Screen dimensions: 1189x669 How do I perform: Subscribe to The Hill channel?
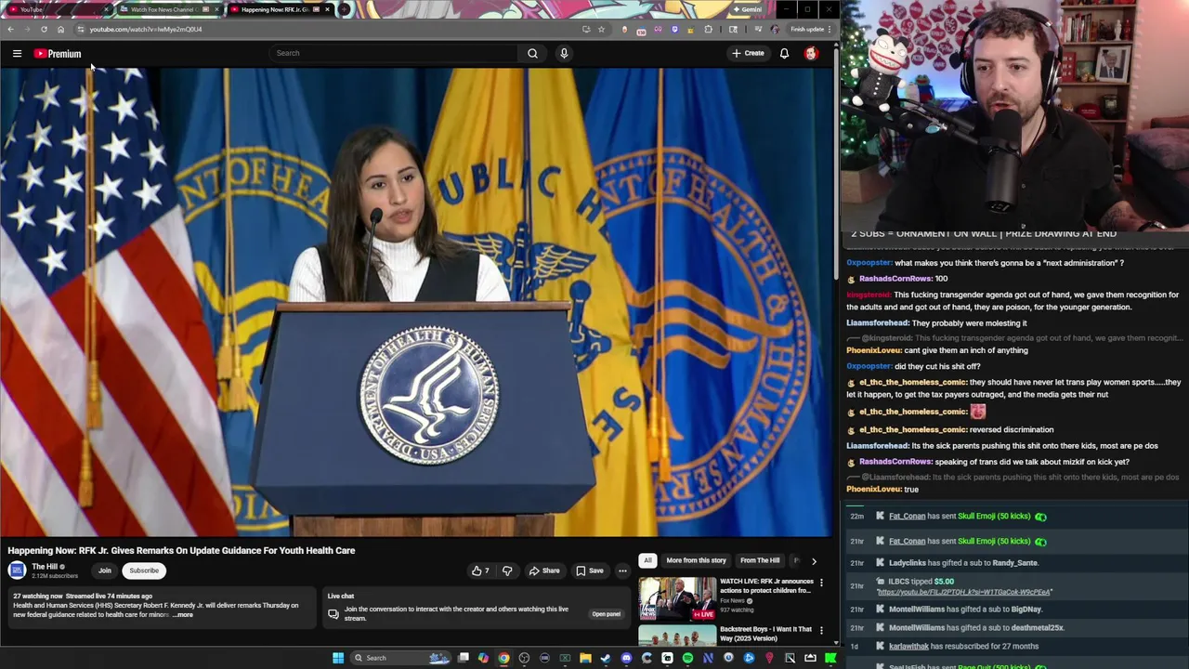(x=144, y=571)
